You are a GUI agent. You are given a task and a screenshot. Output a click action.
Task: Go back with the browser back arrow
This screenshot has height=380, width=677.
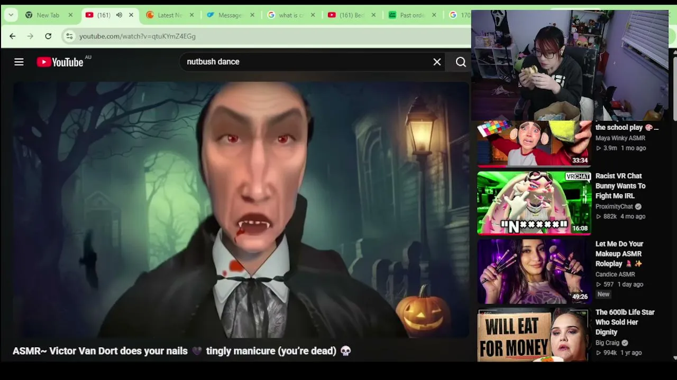click(x=13, y=36)
